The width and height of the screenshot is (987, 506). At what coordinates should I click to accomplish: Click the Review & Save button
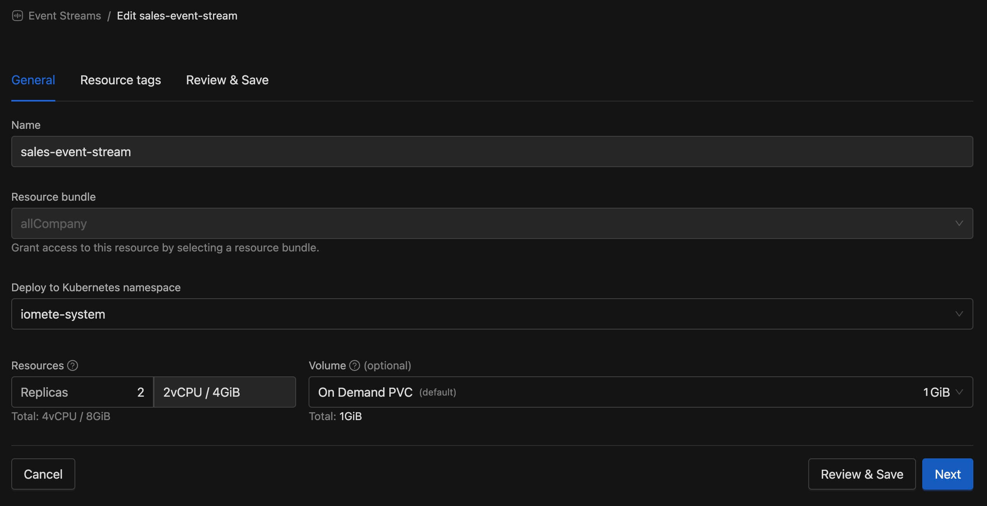pos(861,474)
